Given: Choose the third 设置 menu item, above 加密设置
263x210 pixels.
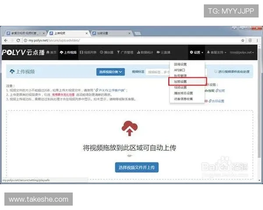Looking at the screenshot, I should pyautogui.click(x=187, y=76).
